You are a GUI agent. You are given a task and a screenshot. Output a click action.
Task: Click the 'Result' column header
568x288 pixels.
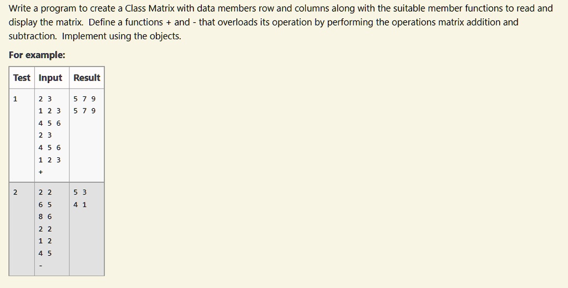(x=87, y=78)
